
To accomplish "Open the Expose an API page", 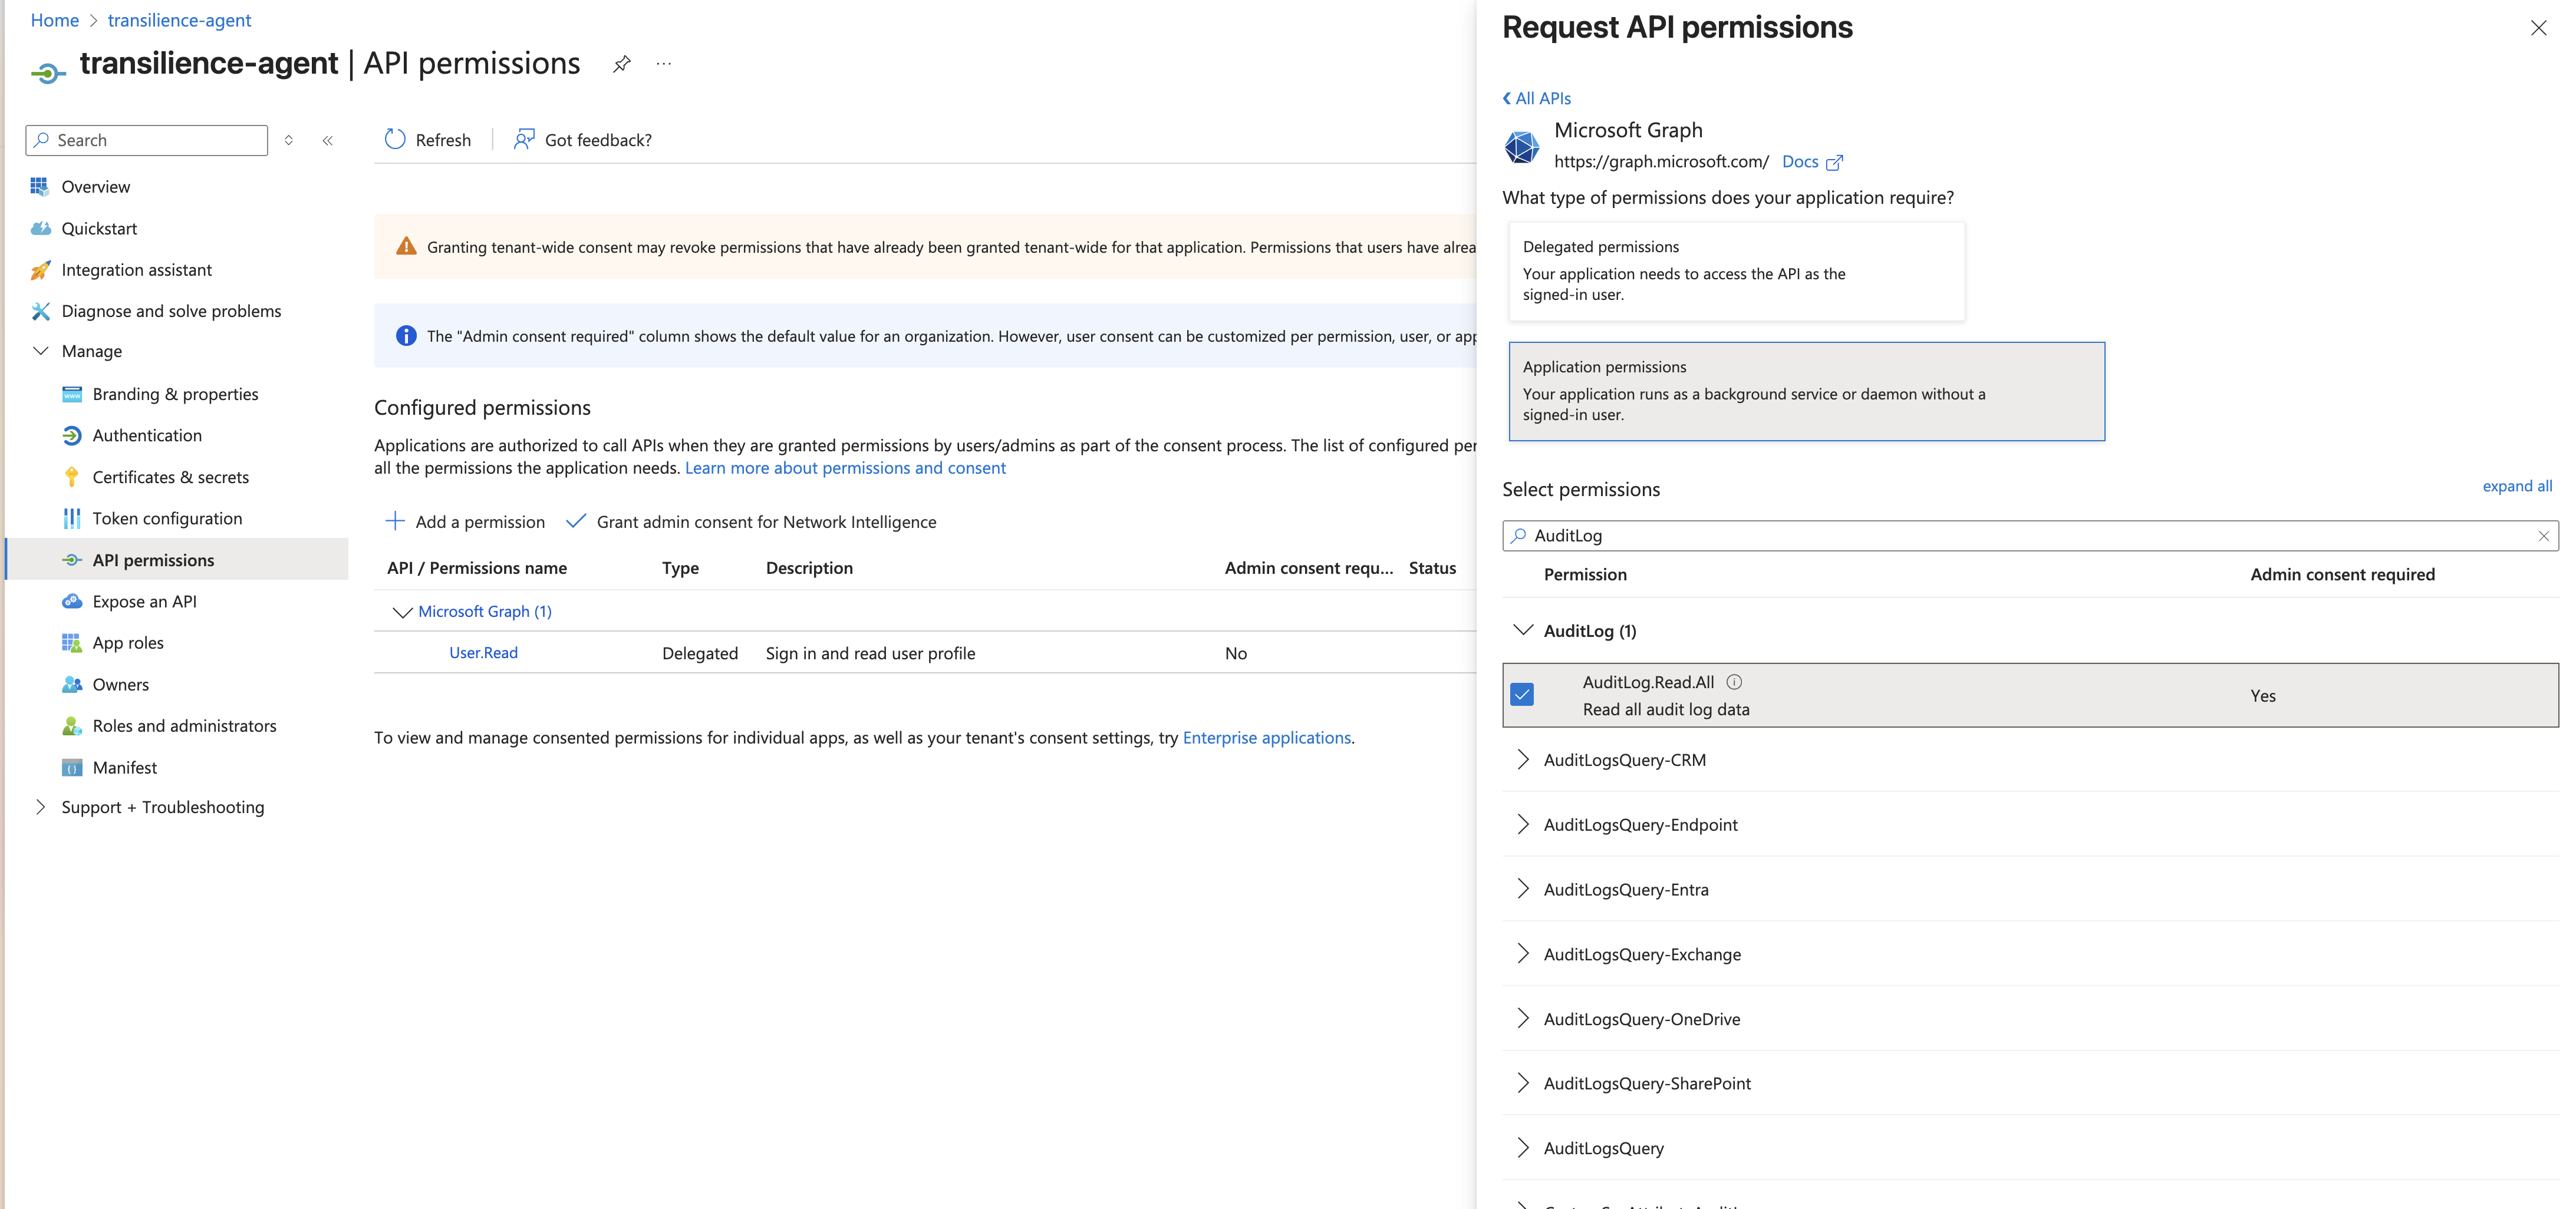I will 144,602.
